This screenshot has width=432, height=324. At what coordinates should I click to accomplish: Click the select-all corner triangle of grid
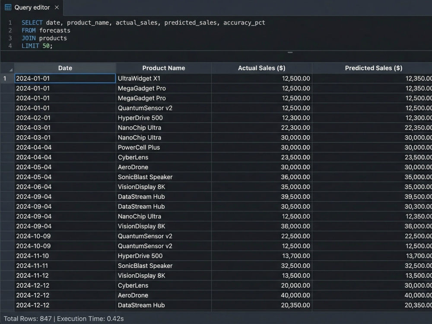click(11, 70)
